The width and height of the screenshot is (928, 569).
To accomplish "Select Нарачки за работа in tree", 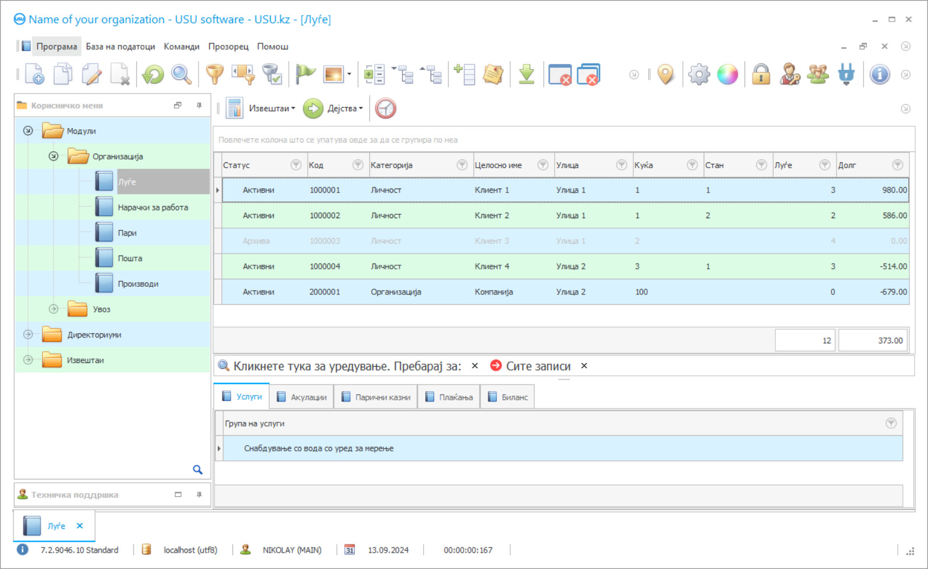I will tap(153, 208).
